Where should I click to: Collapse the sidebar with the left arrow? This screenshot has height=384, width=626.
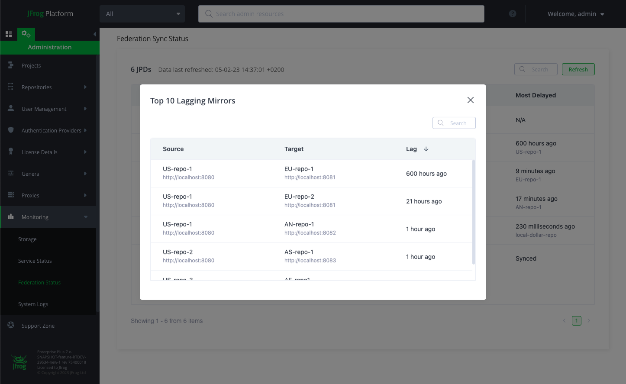click(94, 34)
